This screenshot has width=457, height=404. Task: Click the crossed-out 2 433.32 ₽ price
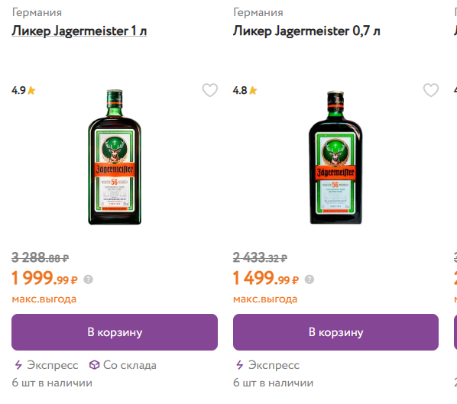[260, 257]
